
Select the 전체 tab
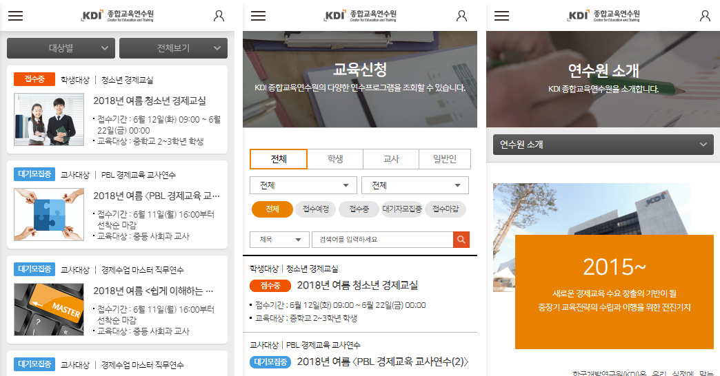pos(279,158)
